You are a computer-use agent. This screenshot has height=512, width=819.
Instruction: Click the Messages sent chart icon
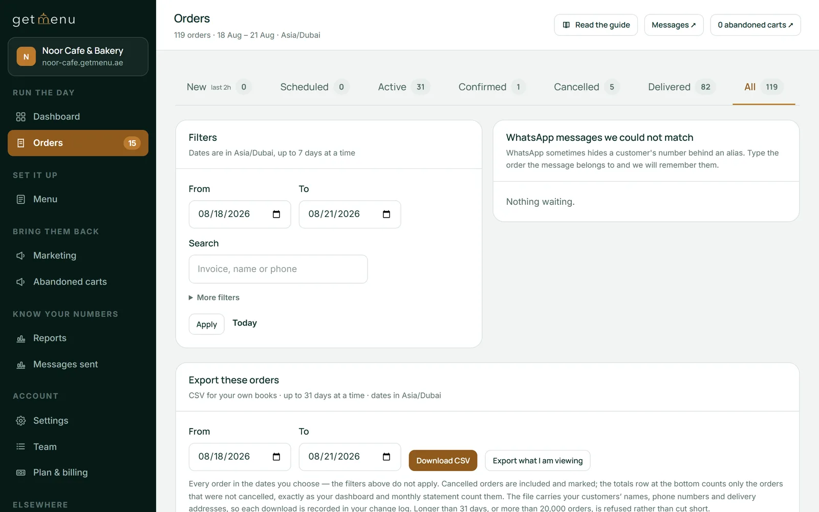point(20,365)
